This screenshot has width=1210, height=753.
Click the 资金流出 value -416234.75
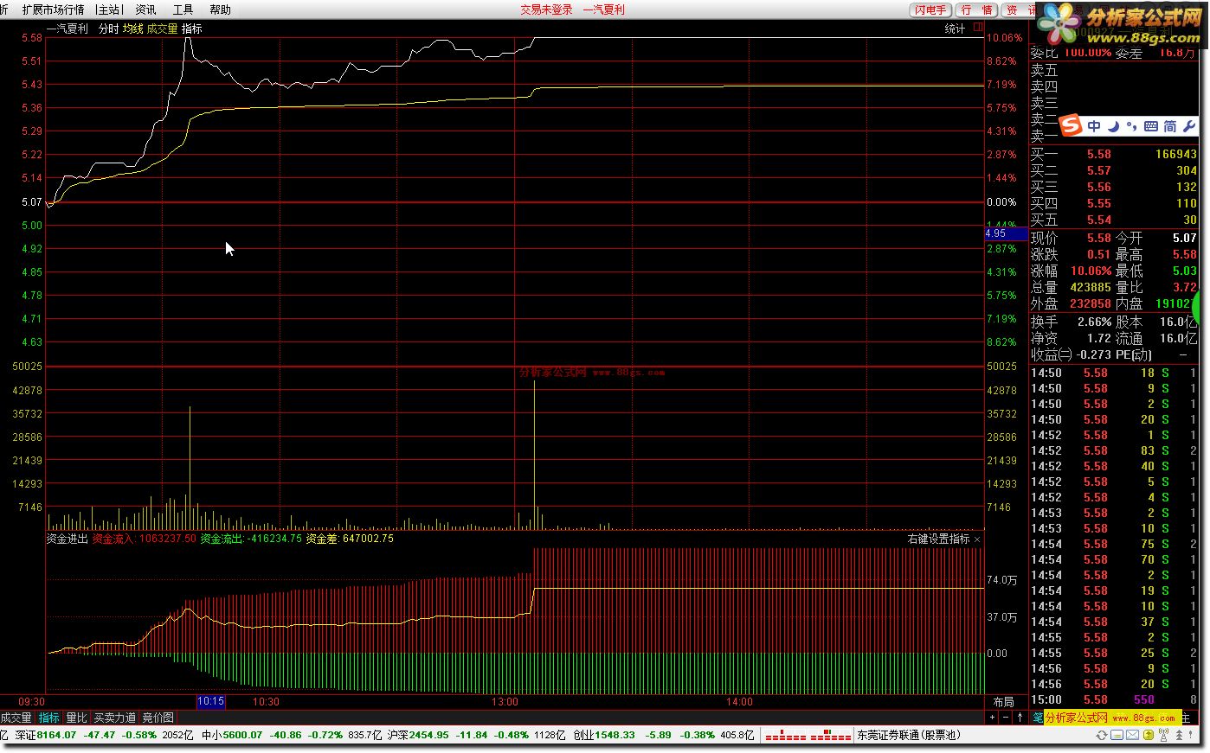coord(274,539)
